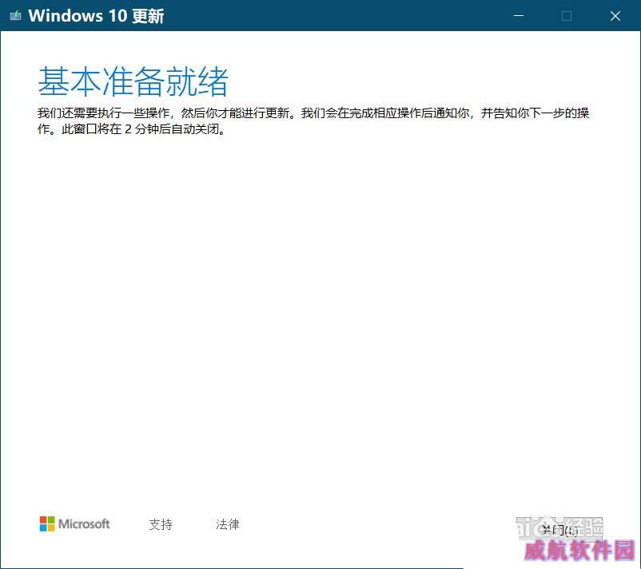Viewport: 641px width, 569px height.
Task: Click the Windows 10 更新 window title text
Action: [x=96, y=16]
